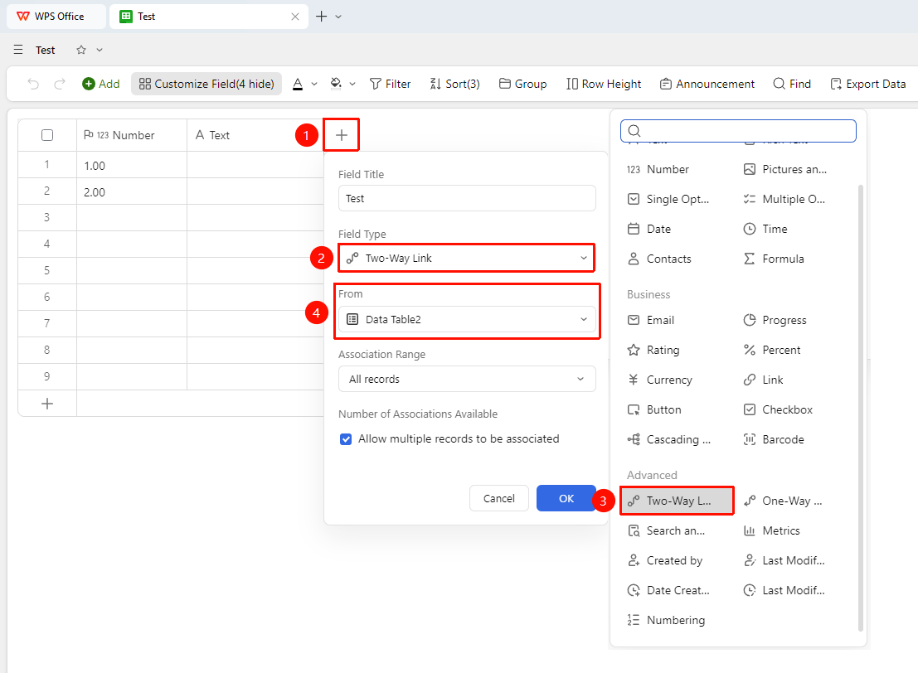This screenshot has width=918, height=673.
Task: Click the green Add plus icon
Action: tap(89, 84)
